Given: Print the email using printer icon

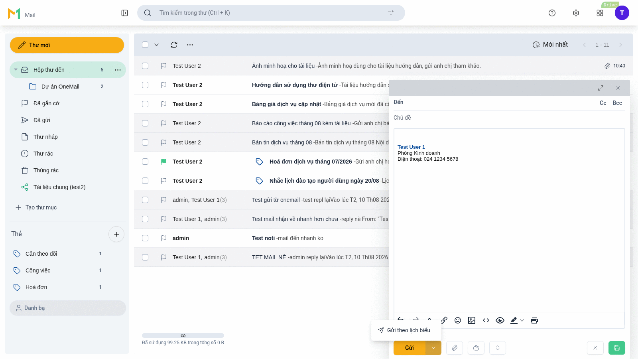Looking at the screenshot, I should (534, 320).
